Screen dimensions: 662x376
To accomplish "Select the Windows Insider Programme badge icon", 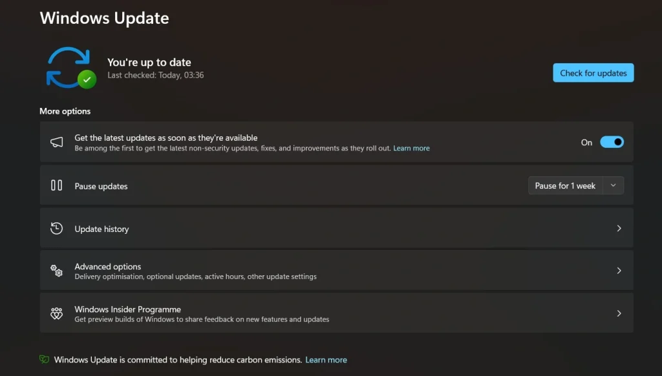I will [x=57, y=313].
